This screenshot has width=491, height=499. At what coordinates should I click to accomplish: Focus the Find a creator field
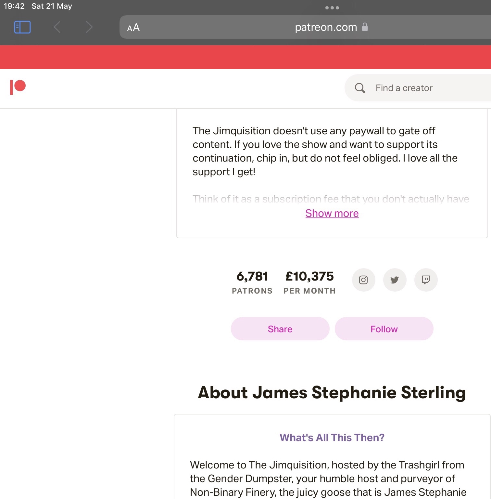[x=418, y=88]
